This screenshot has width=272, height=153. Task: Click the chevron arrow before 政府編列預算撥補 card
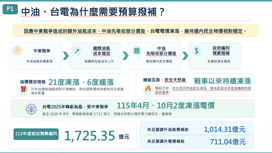coord(185,56)
